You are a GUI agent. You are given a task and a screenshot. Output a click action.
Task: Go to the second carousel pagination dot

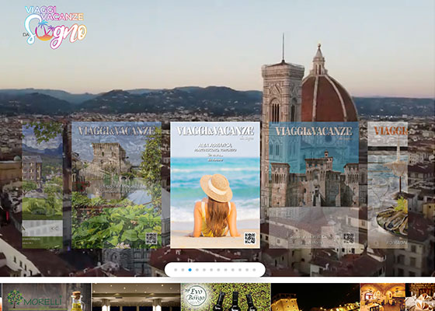[183, 270]
